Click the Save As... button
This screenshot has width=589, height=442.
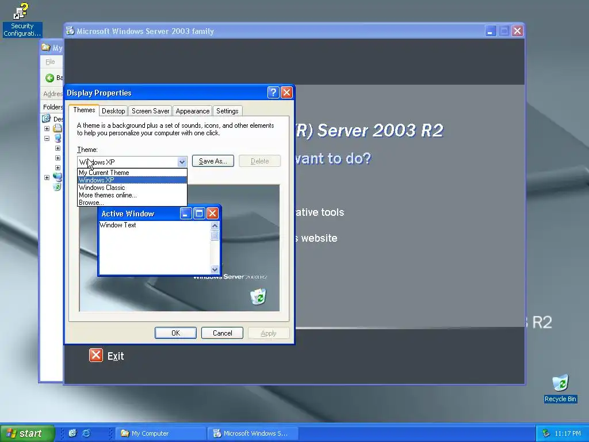pos(213,161)
